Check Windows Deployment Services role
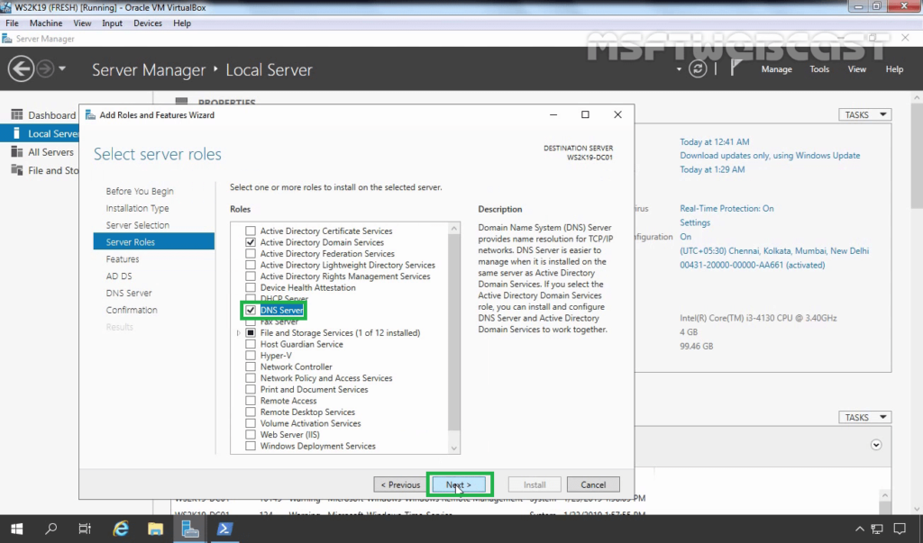 tap(251, 446)
